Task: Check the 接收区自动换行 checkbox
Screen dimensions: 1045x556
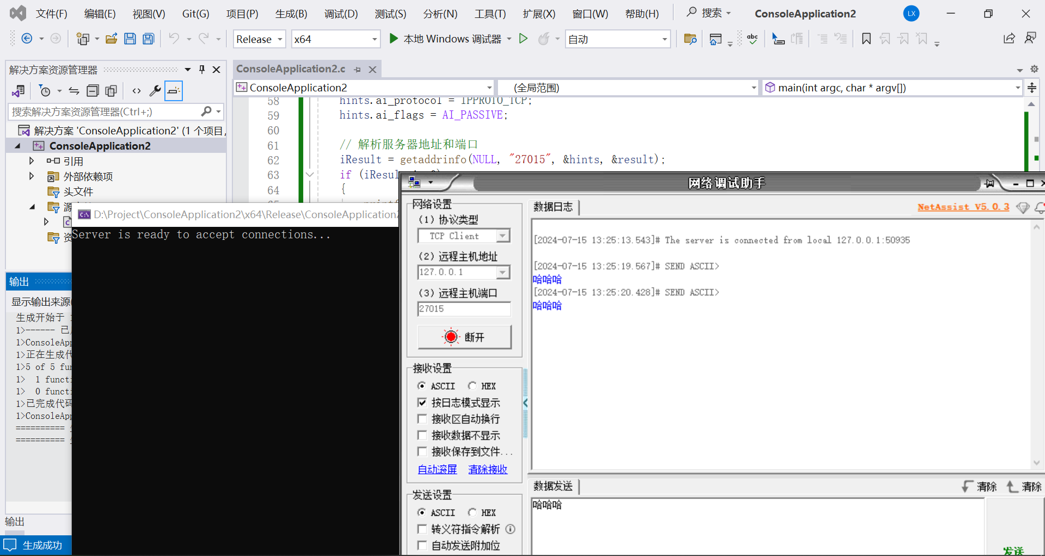Action: (x=422, y=419)
